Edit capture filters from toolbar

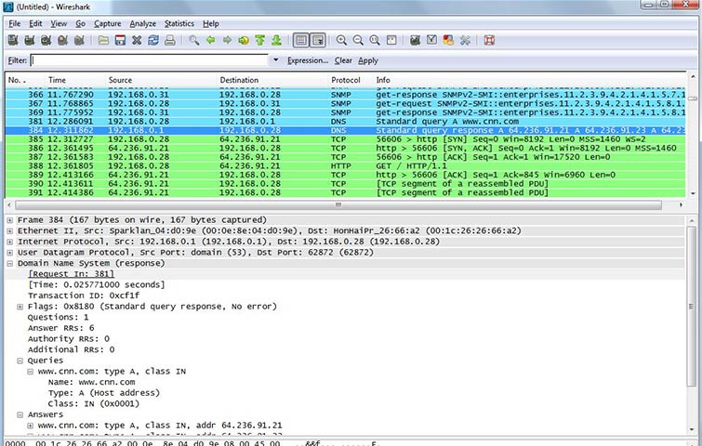point(415,40)
